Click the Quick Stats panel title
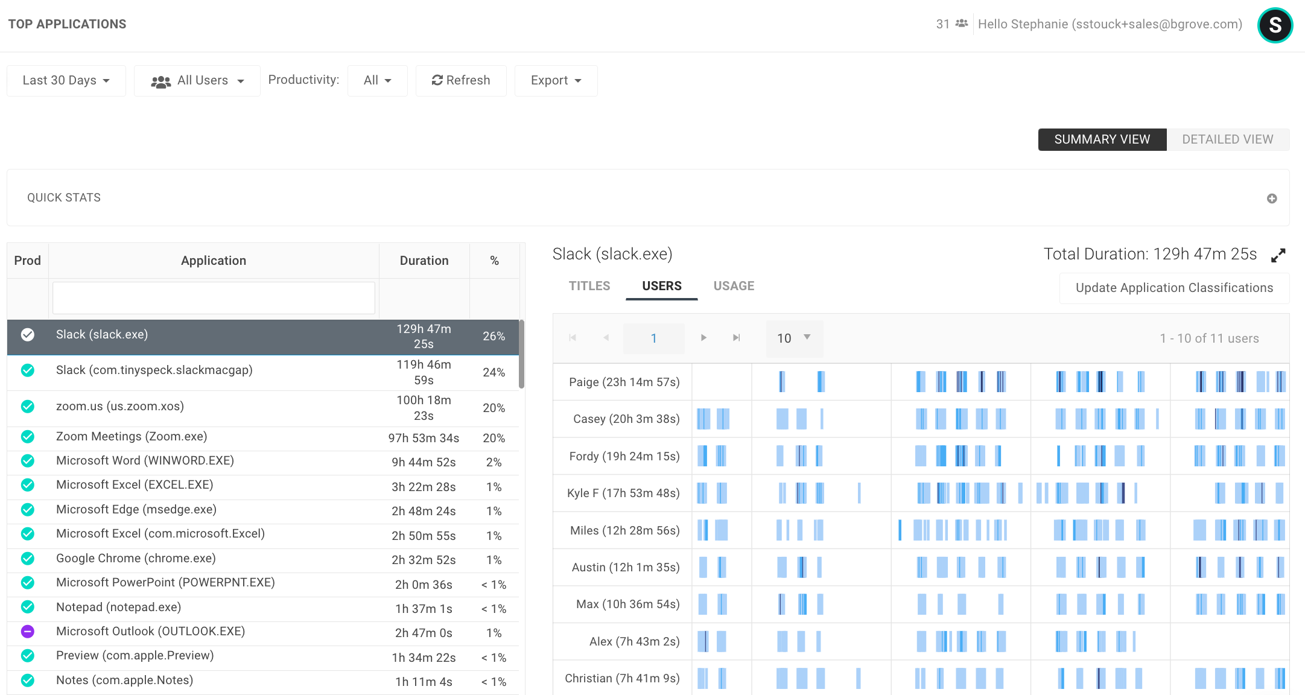Viewport: 1305px width, 695px height. [x=64, y=198]
